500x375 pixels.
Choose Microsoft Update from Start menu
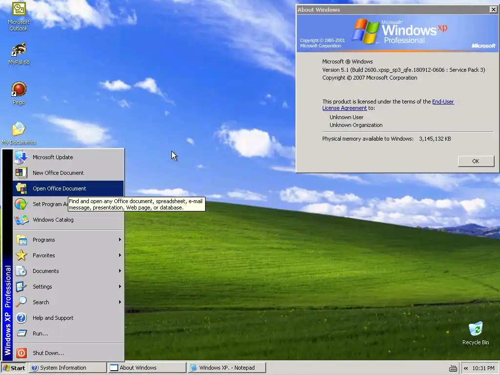tap(68, 157)
